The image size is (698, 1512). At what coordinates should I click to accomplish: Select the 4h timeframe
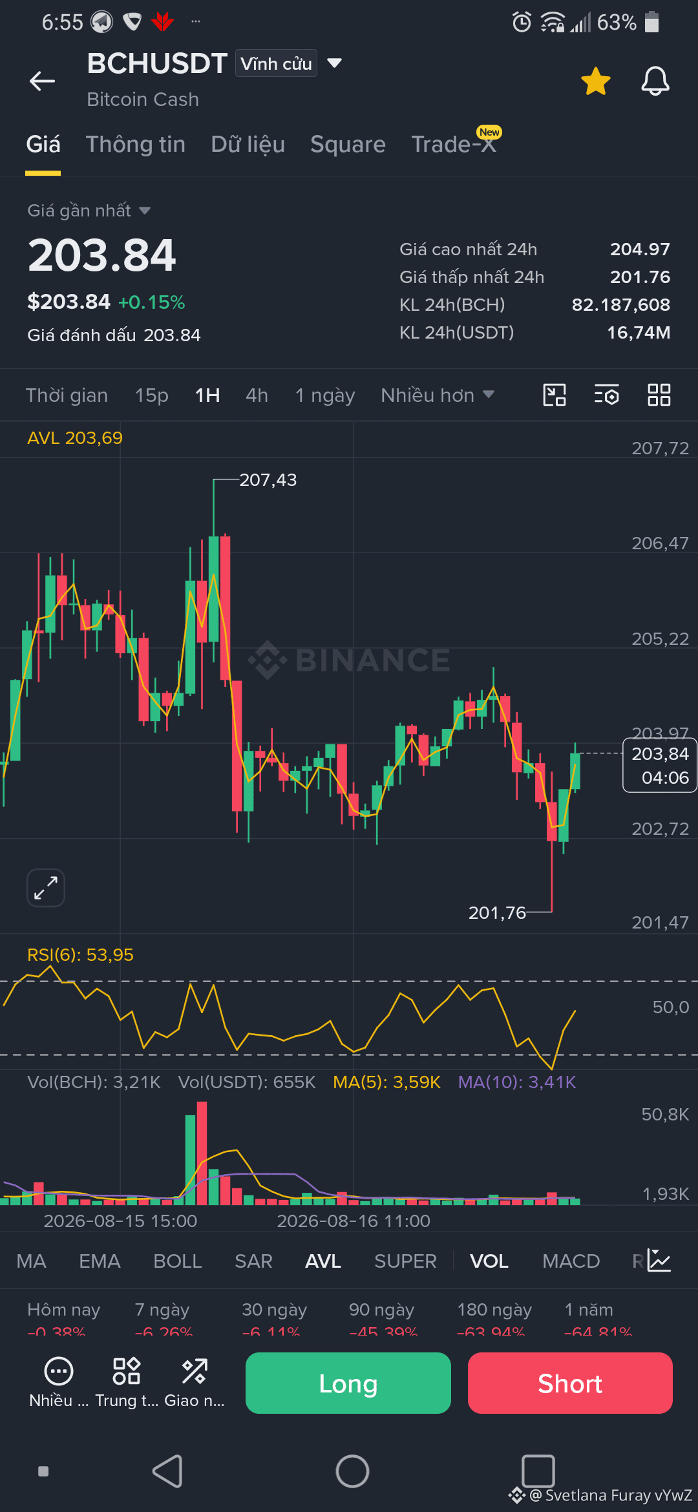[x=257, y=395]
